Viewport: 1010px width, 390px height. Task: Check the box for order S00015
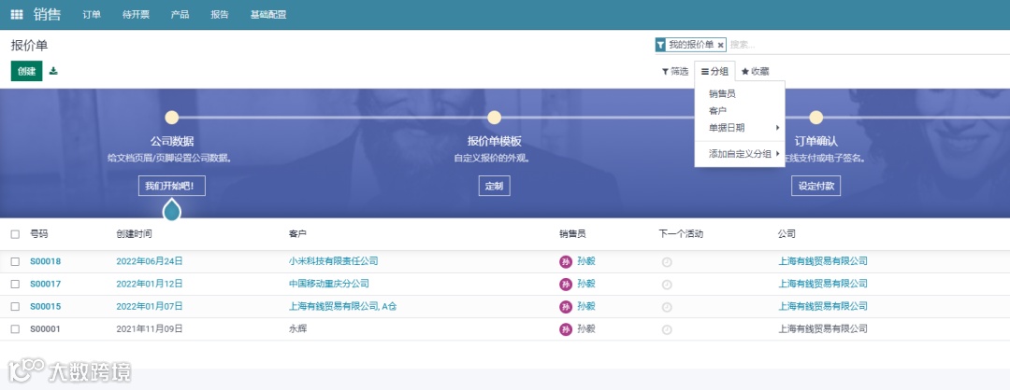tap(15, 306)
